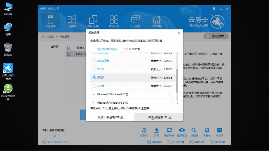Select the 旗舰版 radio button
This screenshot has width=269, height=151.
click(x=94, y=77)
